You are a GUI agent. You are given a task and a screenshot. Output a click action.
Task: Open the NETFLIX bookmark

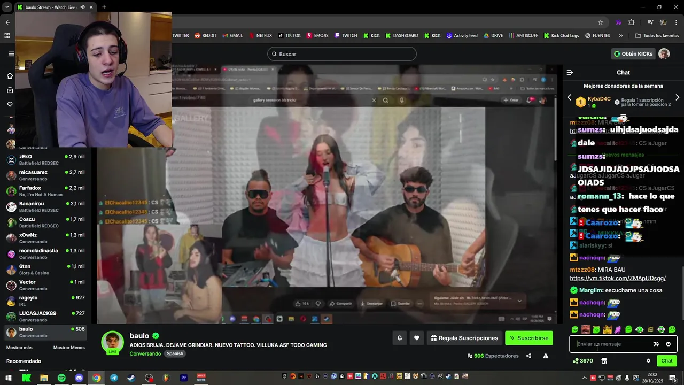260,36
